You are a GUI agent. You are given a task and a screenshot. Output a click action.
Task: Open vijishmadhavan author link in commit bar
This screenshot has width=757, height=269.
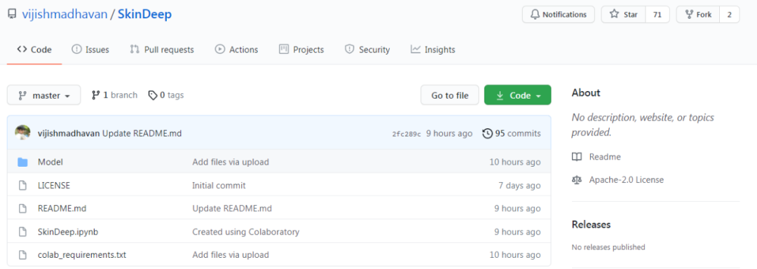[x=69, y=134]
